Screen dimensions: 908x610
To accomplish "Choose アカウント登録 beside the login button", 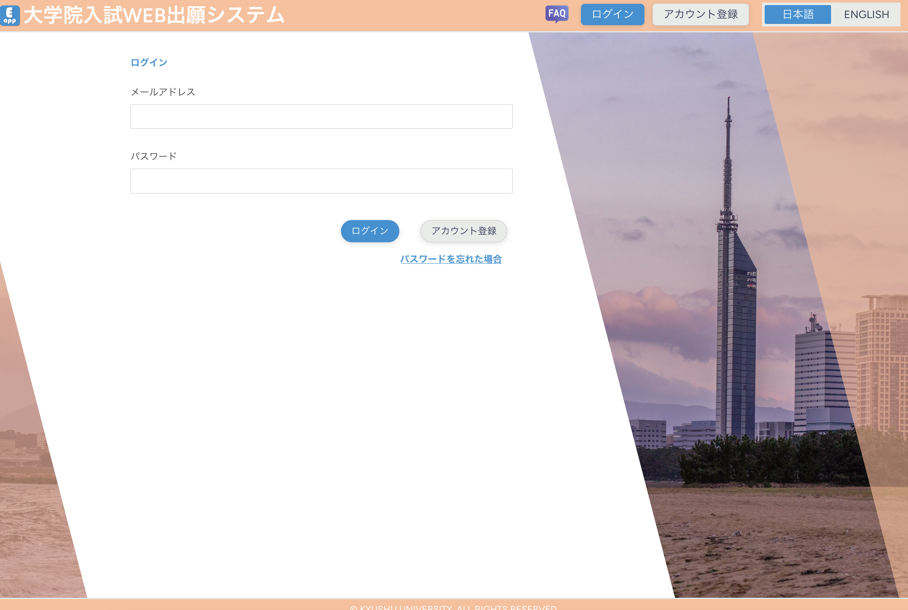I will tap(463, 231).
